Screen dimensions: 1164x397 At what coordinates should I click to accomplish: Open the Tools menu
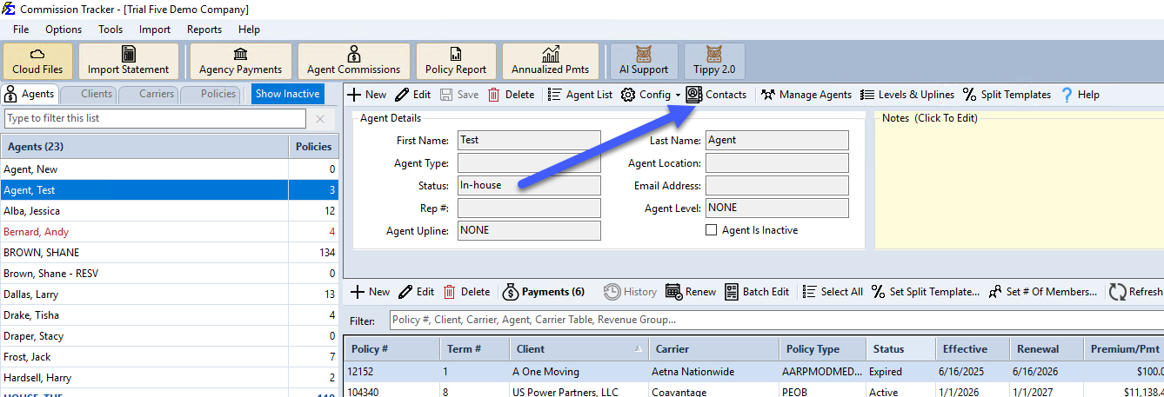pyautogui.click(x=110, y=29)
